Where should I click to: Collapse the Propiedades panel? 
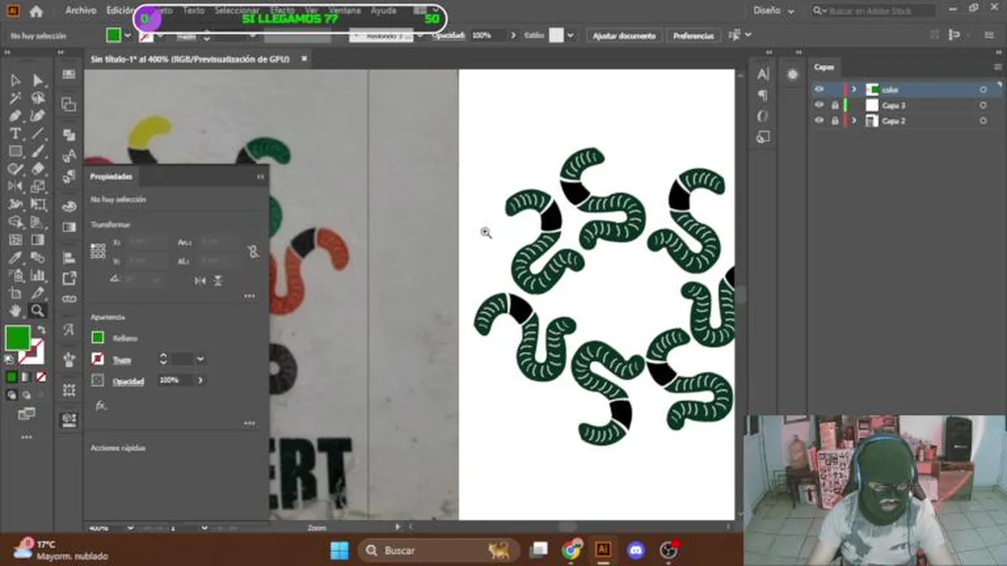click(x=260, y=177)
